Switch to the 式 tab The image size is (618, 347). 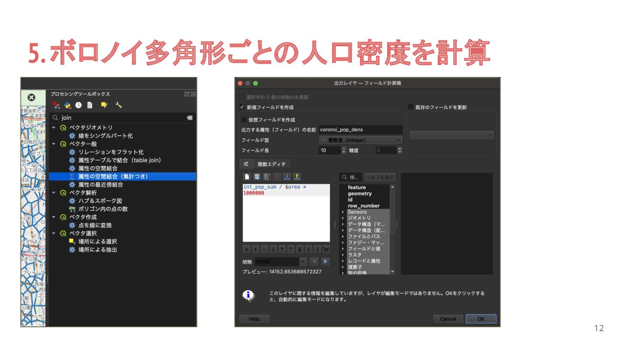point(246,164)
